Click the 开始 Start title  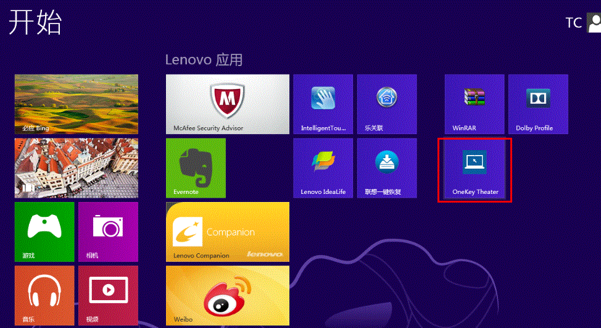click(35, 22)
